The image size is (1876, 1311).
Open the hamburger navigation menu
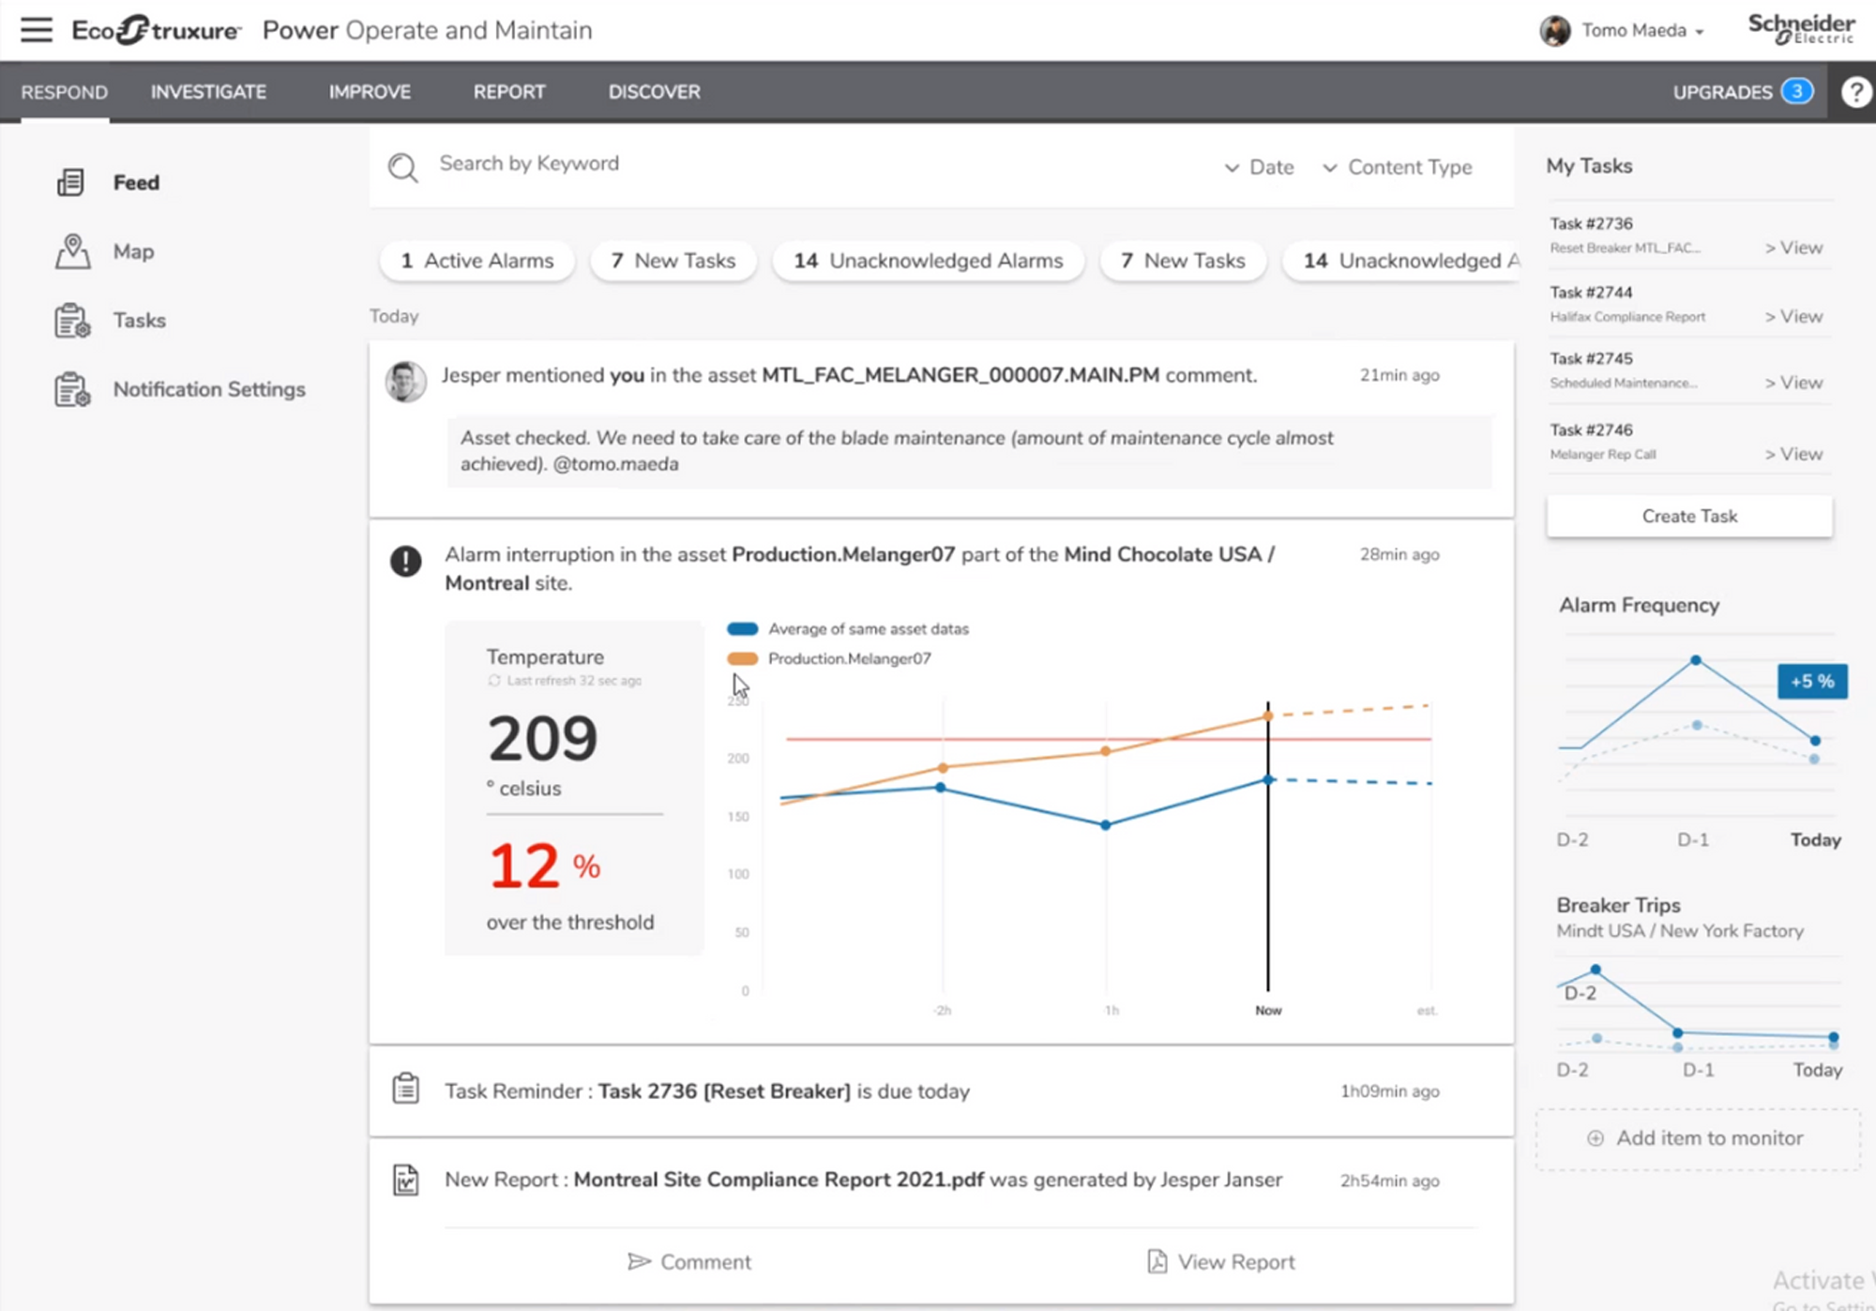(x=37, y=30)
